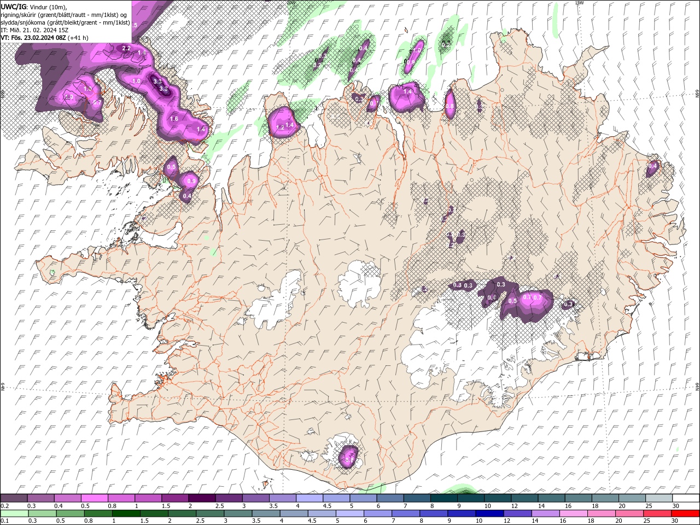Click the snow legend swatch between 14 and 16
The width and height of the screenshot is (700, 525).
[551, 498]
